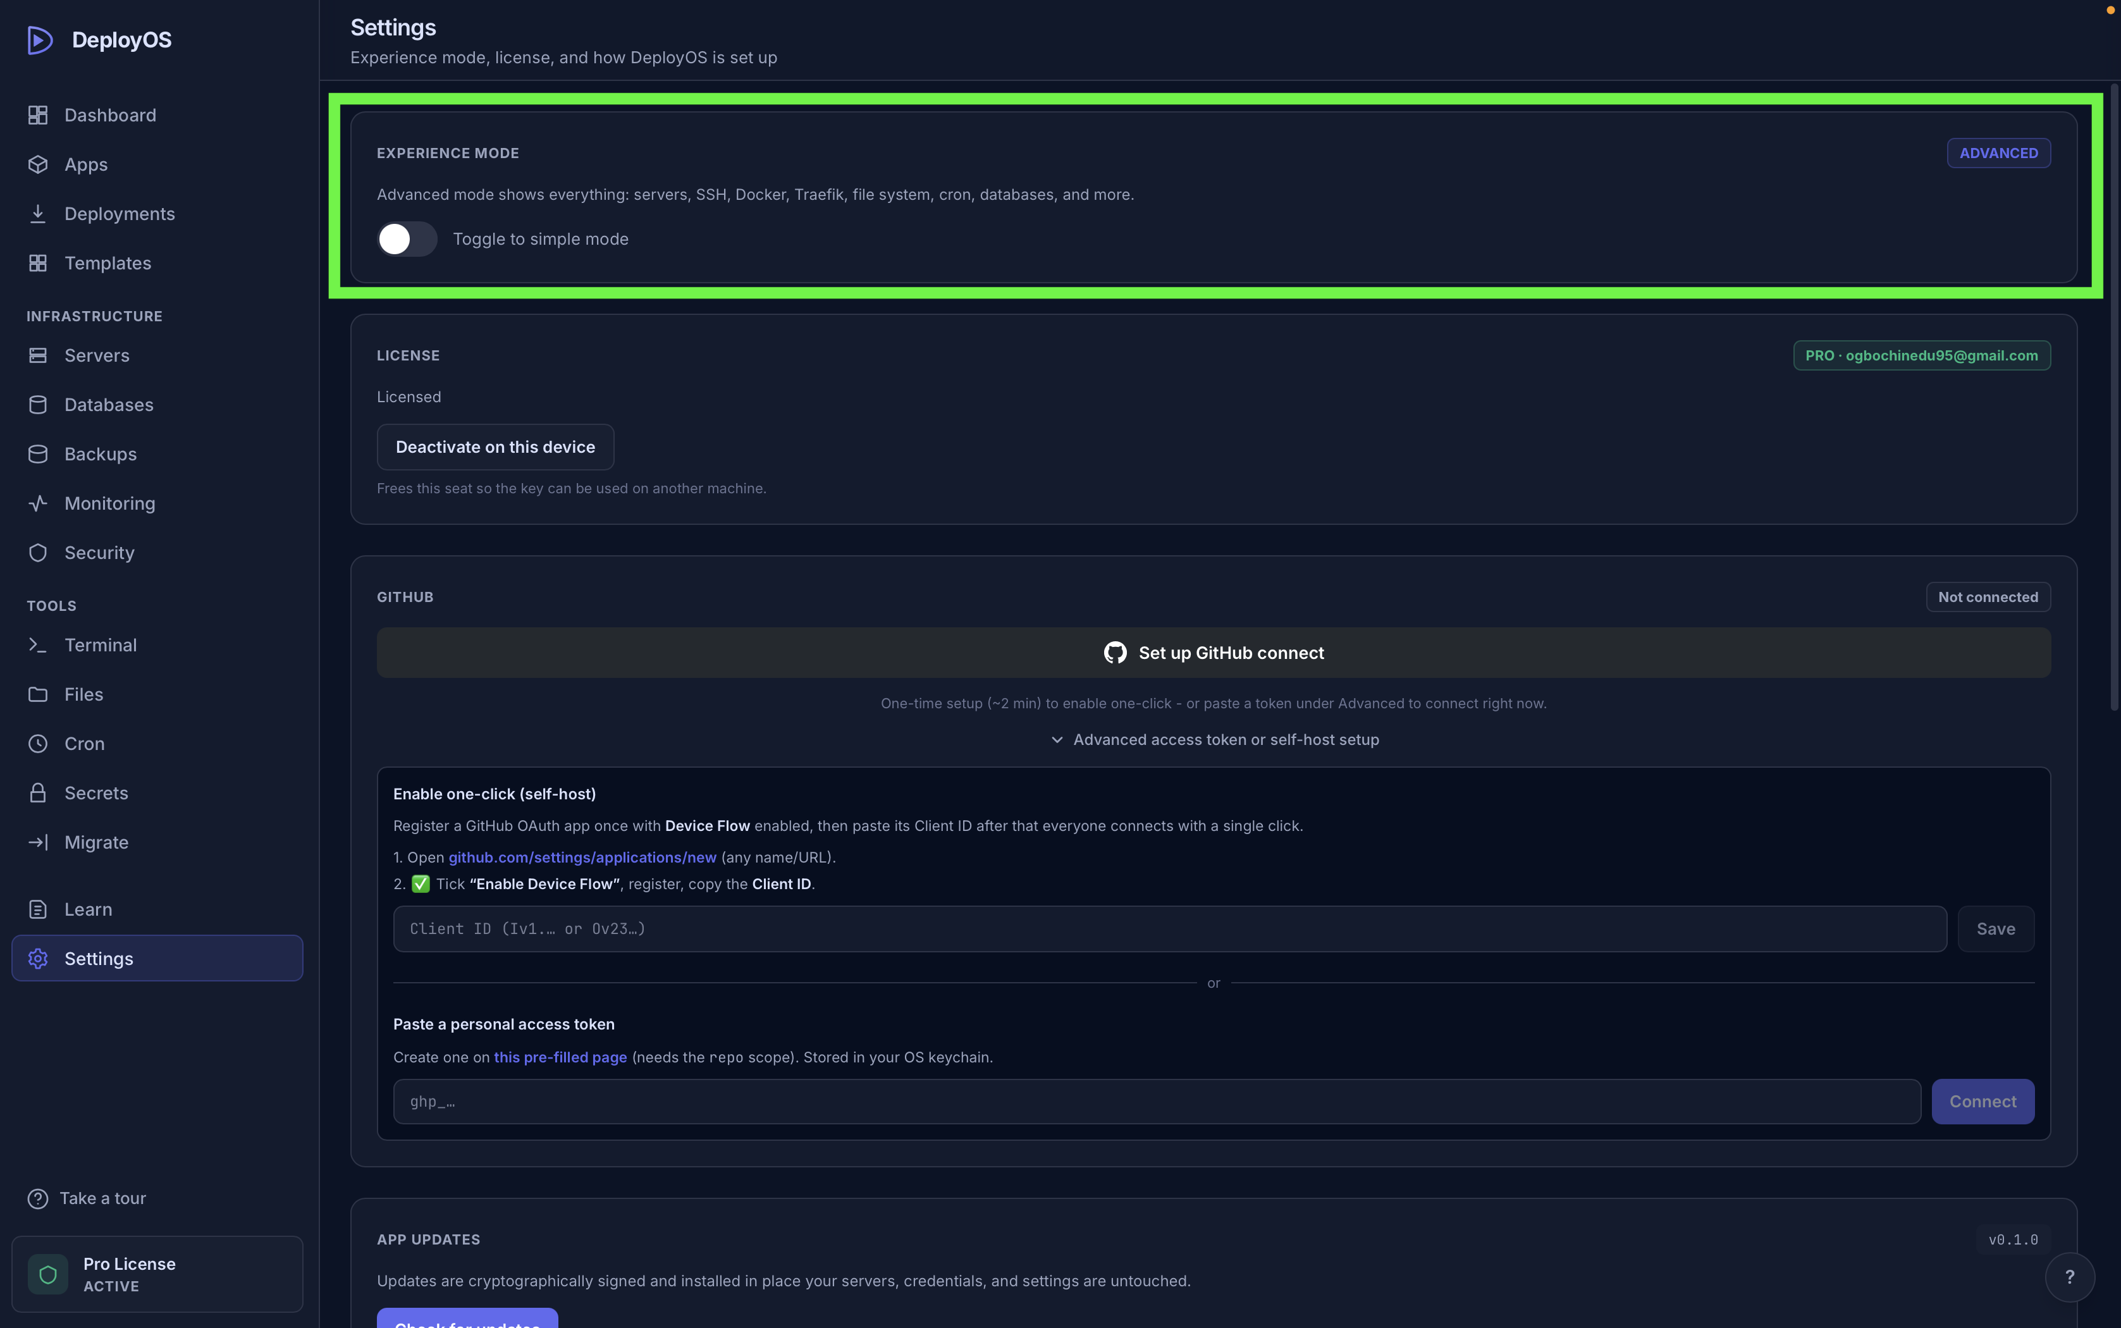Image resolution: width=2121 pixels, height=1328 pixels.
Task: Open Cron tool
Action: click(157, 743)
